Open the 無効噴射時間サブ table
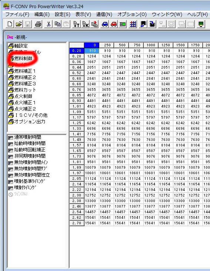The image size is (210, 271). 28,169
